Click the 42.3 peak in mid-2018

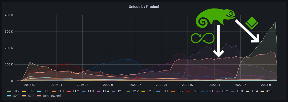click(30, 62)
